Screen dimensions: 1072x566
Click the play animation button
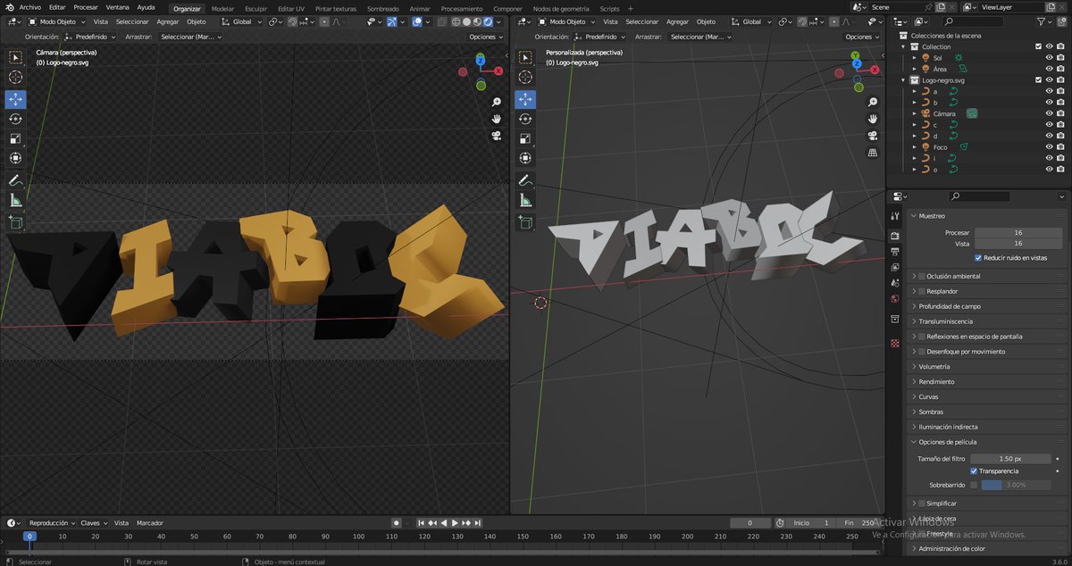[x=455, y=522]
